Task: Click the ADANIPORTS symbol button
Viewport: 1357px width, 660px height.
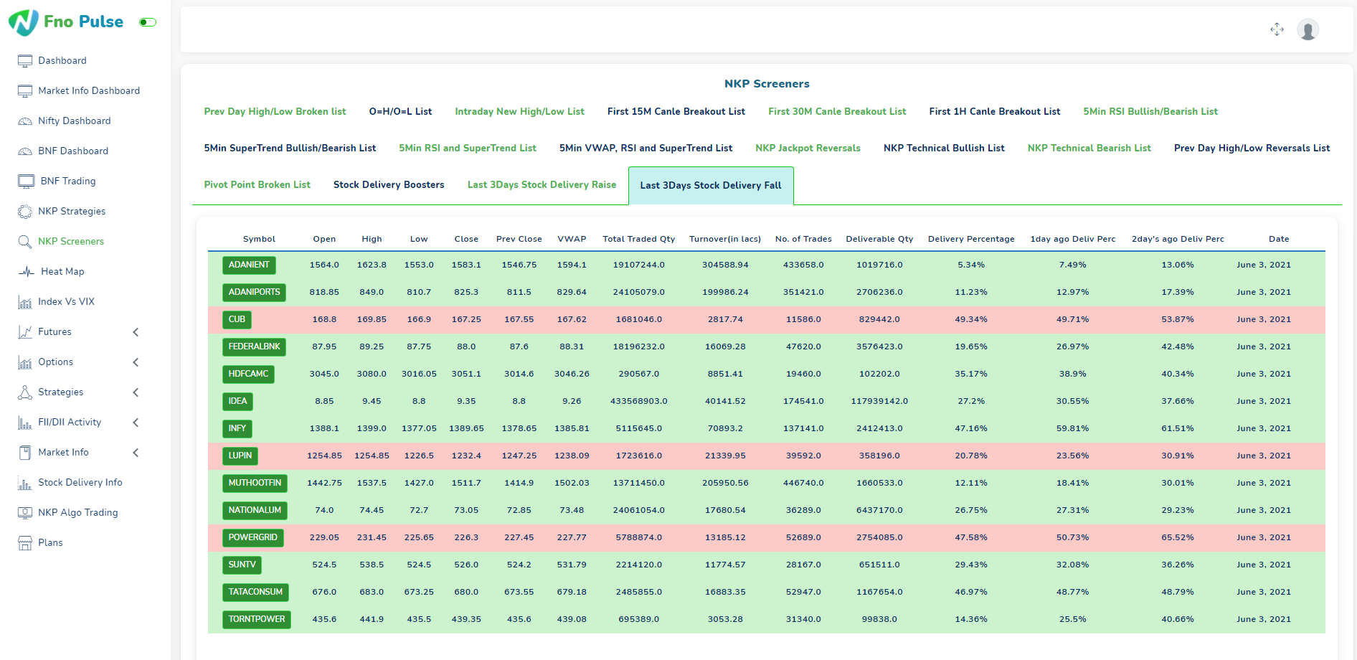Action: [254, 293]
